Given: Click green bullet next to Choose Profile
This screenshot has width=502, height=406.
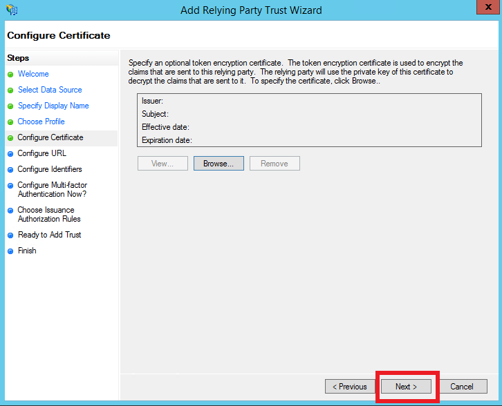Looking at the screenshot, I should click(10, 122).
